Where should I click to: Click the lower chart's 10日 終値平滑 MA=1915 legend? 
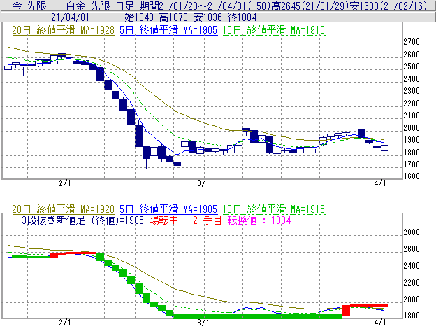[x=274, y=209]
